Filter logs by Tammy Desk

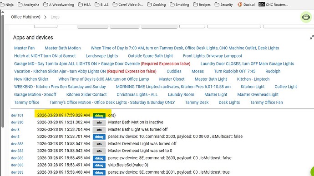tap(197, 103)
